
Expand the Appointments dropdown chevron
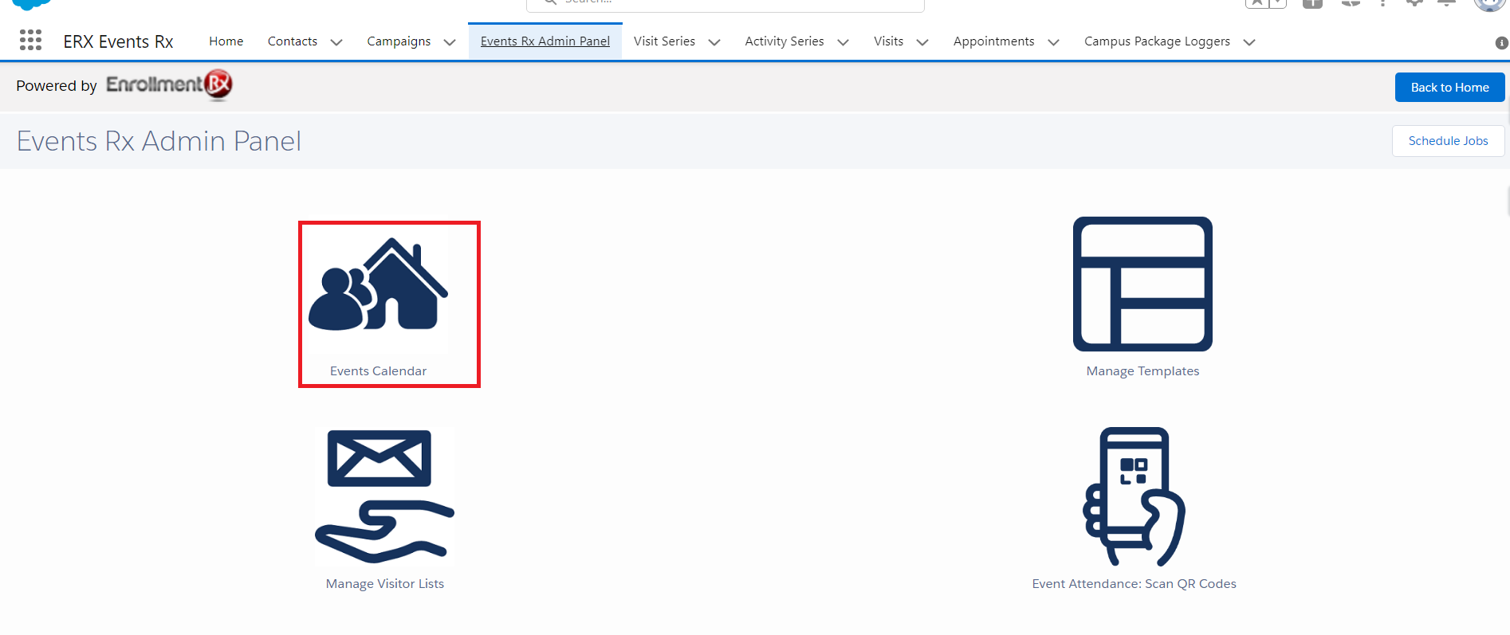(x=1053, y=42)
